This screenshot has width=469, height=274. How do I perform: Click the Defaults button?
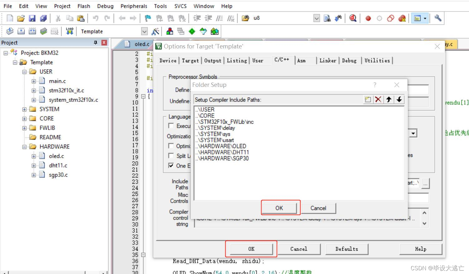[x=347, y=249]
